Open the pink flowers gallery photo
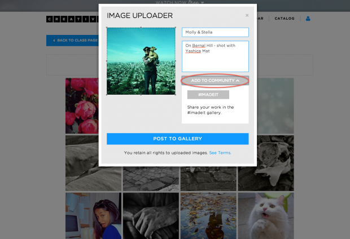350x239 pixels. [82, 105]
